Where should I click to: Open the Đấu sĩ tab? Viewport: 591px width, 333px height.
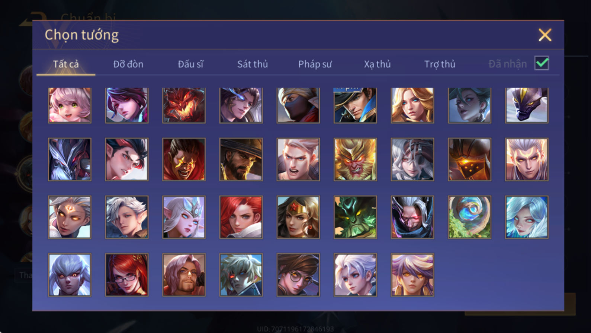coord(190,64)
